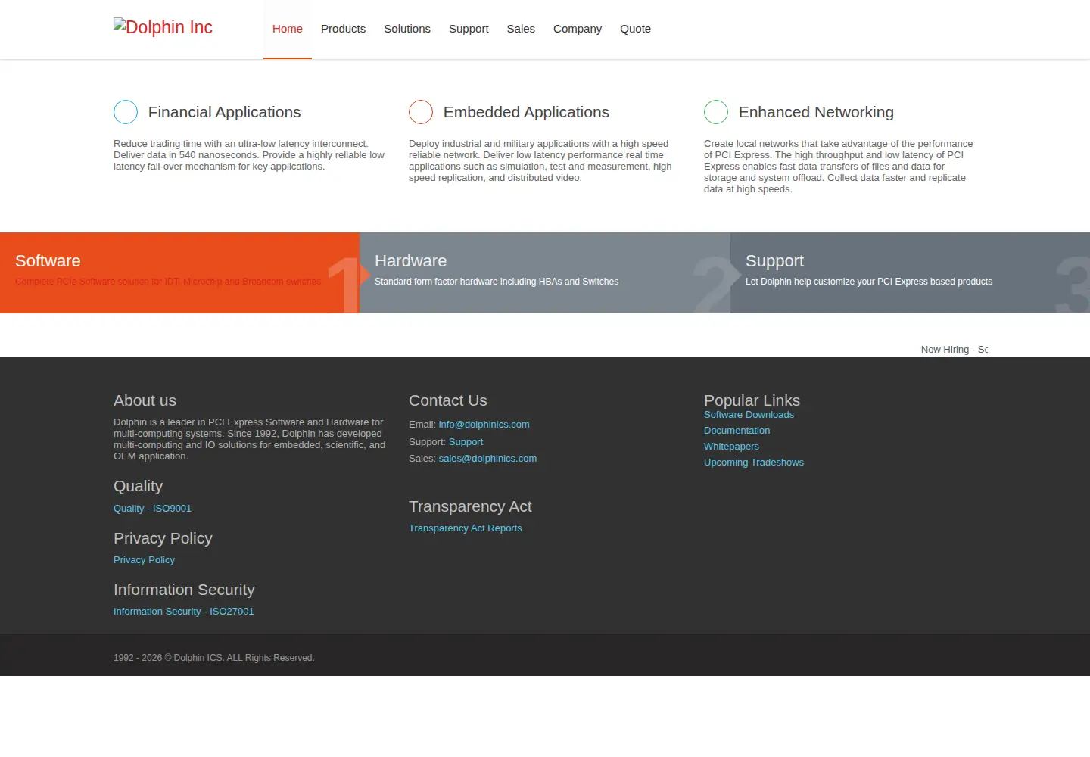
Task: Click the About us heading
Action: pyautogui.click(x=145, y=400)
